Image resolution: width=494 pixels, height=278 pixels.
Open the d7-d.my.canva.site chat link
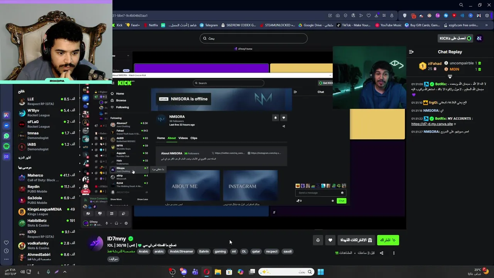pyautogui.click(x=432, y=124)
